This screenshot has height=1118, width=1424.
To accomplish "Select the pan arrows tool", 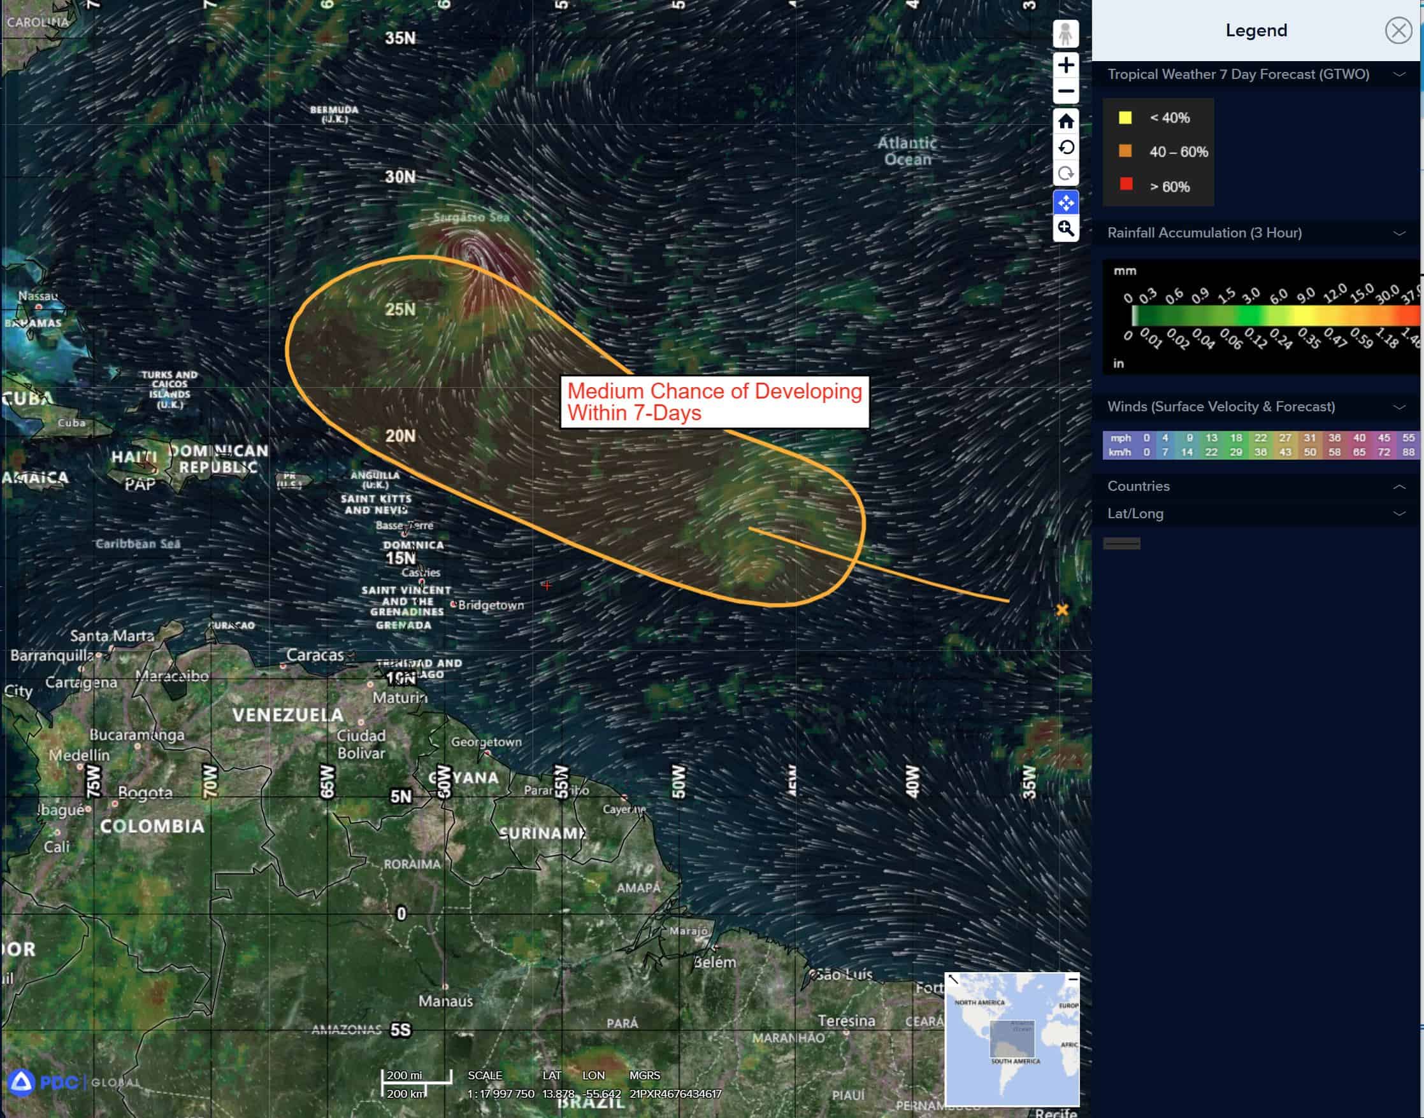I will (x=1066, y=203).
